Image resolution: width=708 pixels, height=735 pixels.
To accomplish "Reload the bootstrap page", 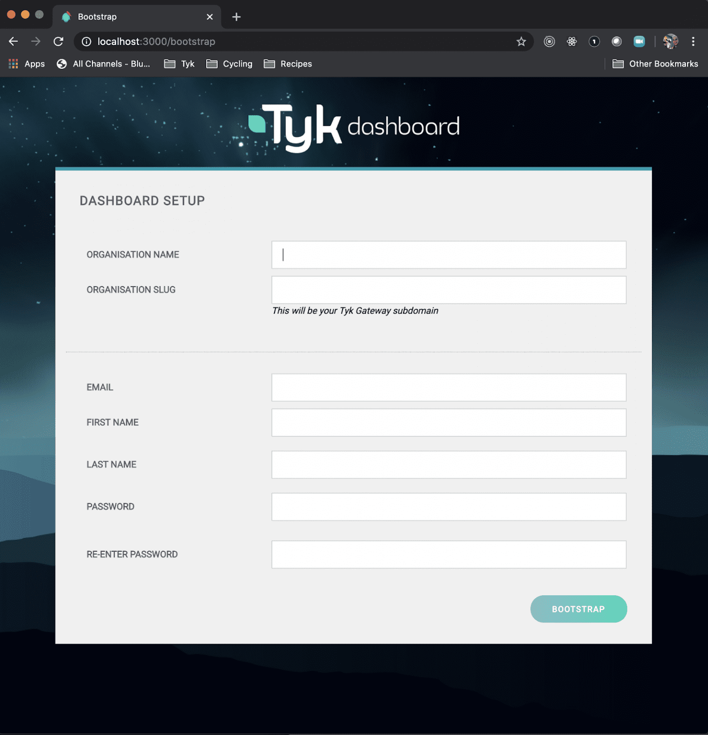I will pos(58,42).
